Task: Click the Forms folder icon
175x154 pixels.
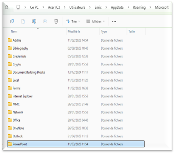Action: point(10,88)
